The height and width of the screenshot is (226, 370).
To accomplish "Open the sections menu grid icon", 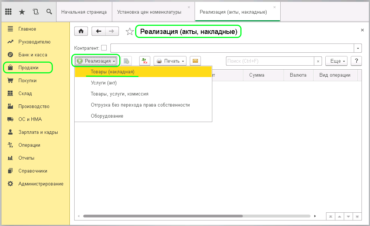I will pos(8,11).
